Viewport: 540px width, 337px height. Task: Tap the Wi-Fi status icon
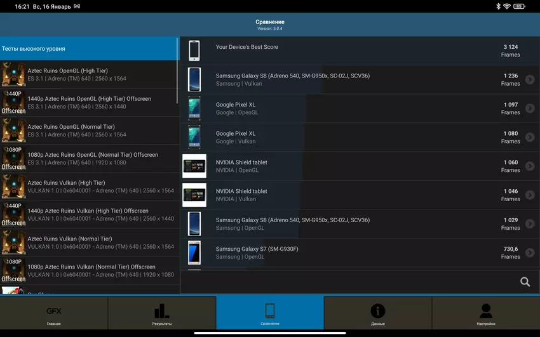click(x=507, y=6)
